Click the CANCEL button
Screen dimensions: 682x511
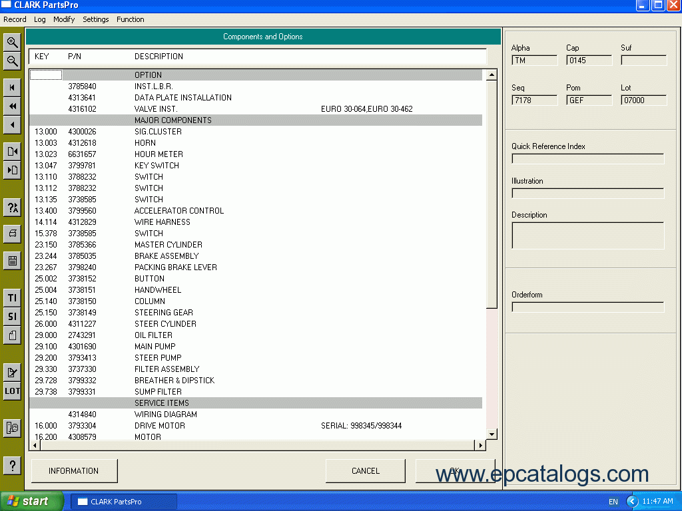click(x=366, y=470)
